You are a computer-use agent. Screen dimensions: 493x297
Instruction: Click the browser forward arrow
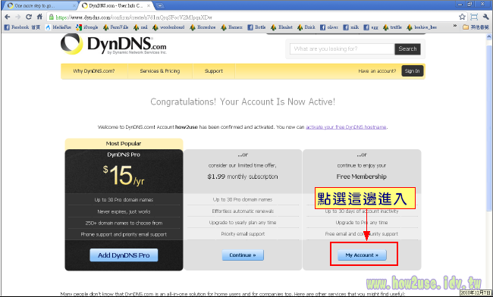click(18, 17)
